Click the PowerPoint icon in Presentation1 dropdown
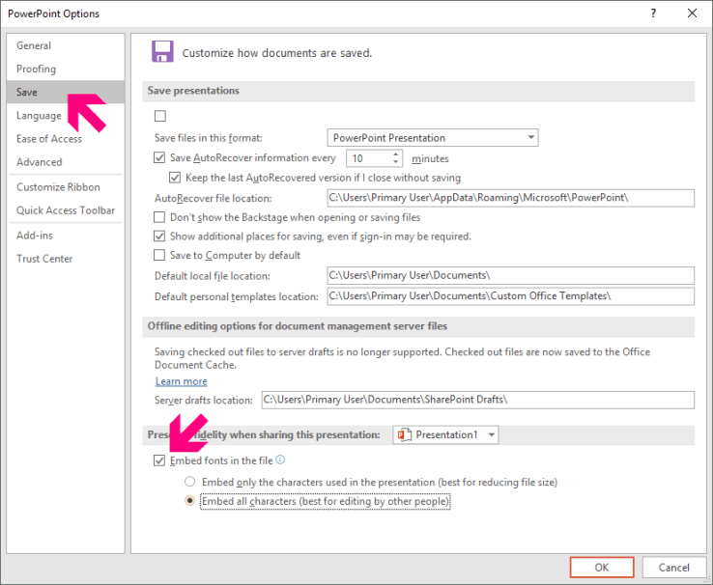This screenshot has height=585, width=713. click(x=404, y=435)
